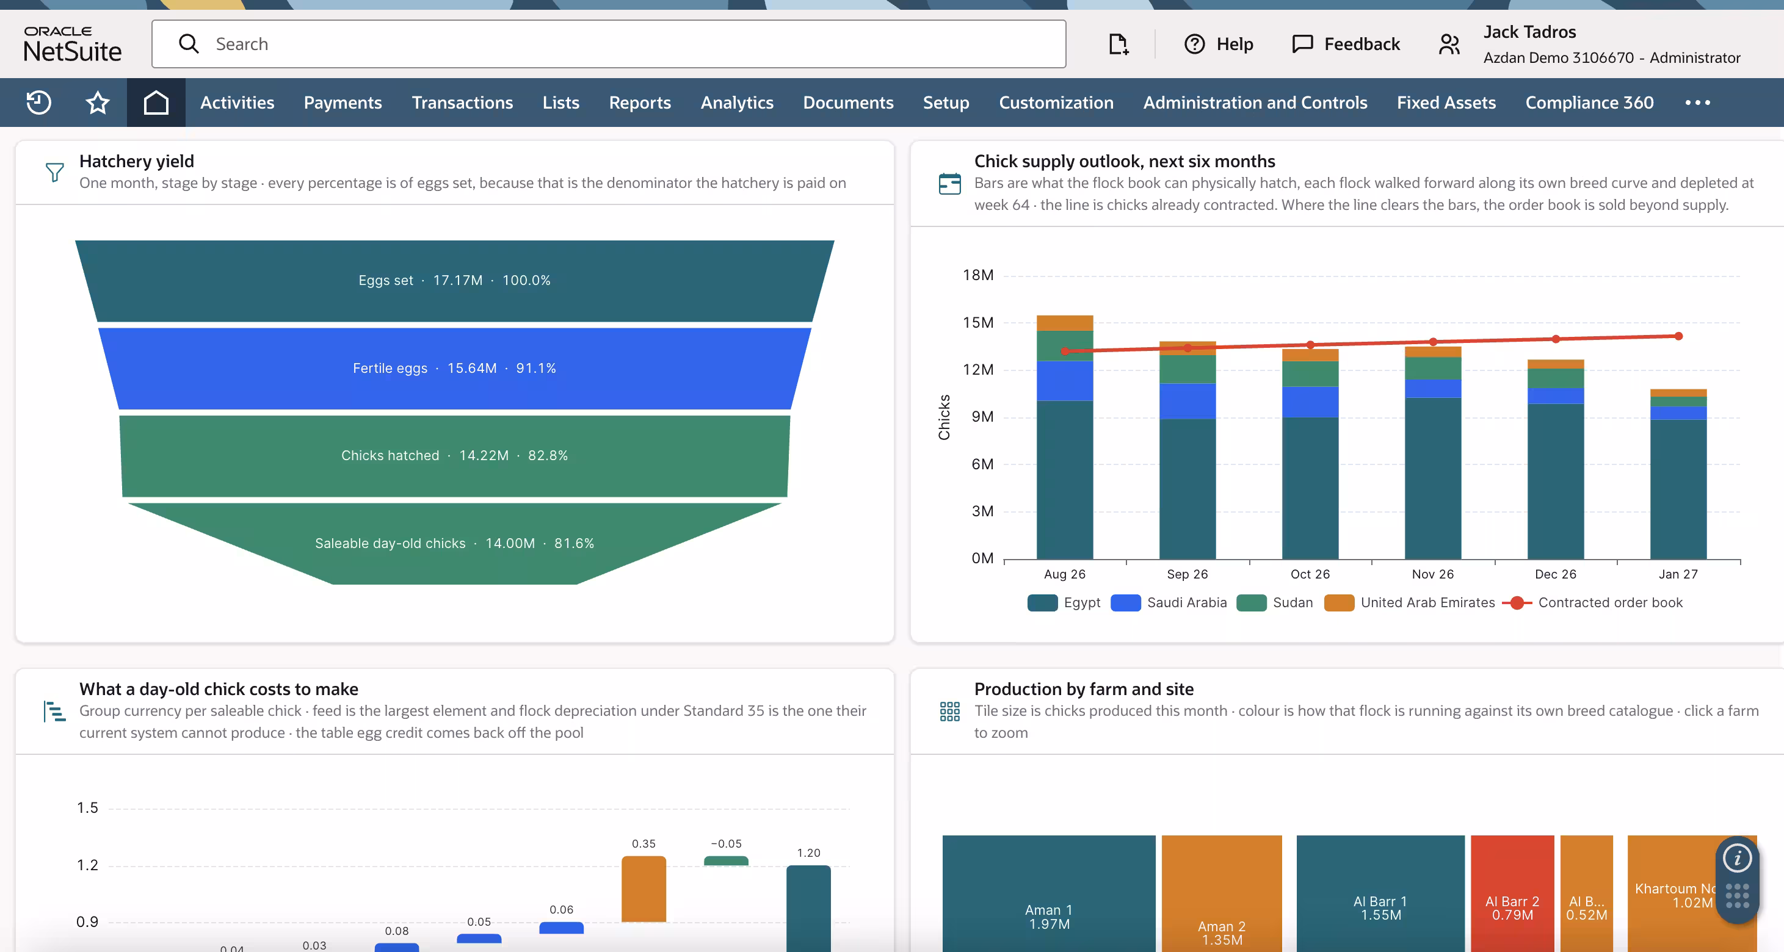
Task: Toggle the Saudi Arabia legend swatch
Action: [1125, 602]
